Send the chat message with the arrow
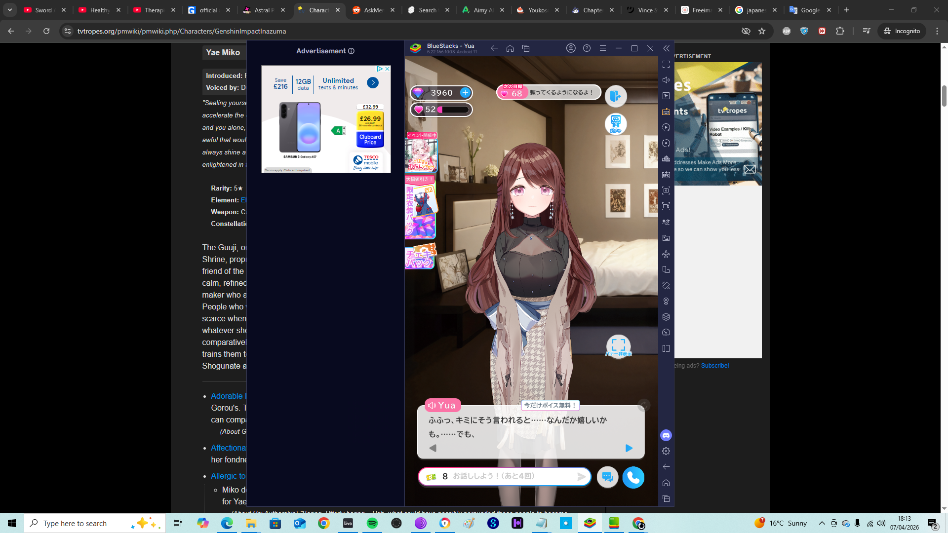 click(x=582, y=477)
